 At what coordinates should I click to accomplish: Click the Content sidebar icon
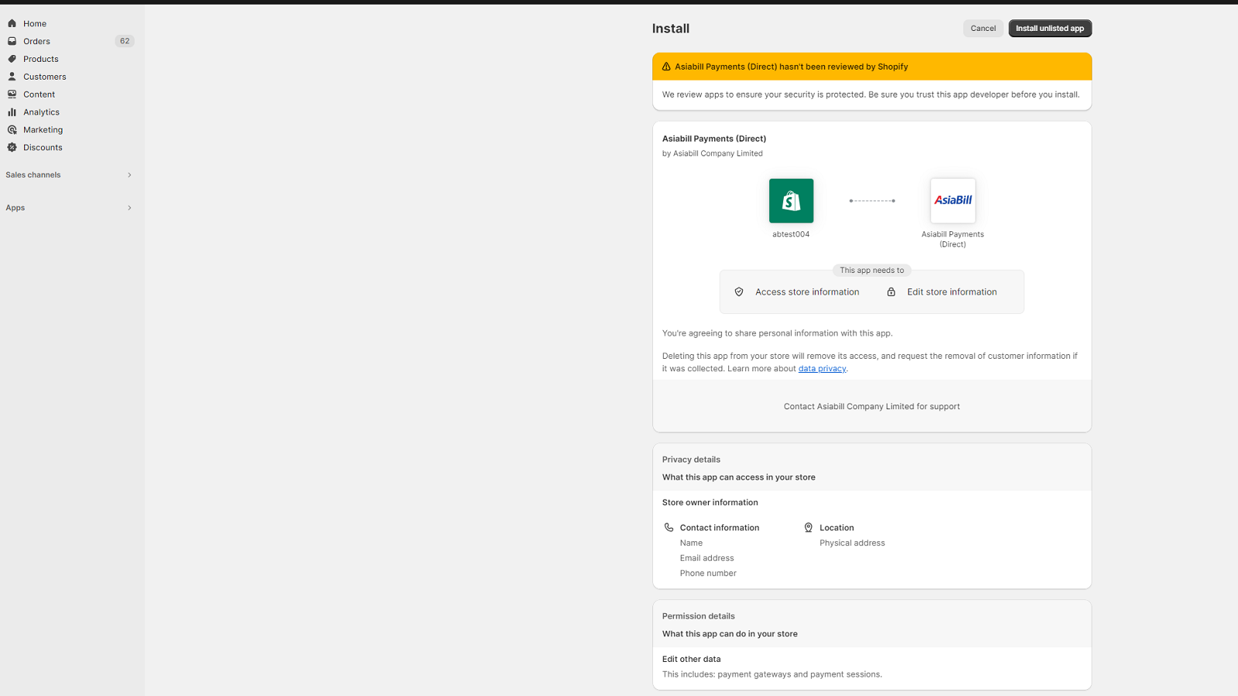tap(12, 94)
